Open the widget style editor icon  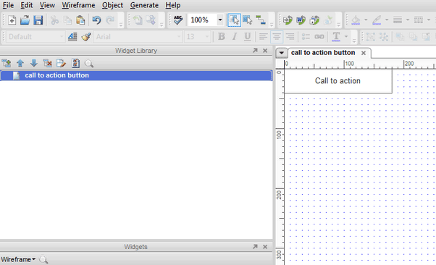pyautogui.click(x=72, y=36)
